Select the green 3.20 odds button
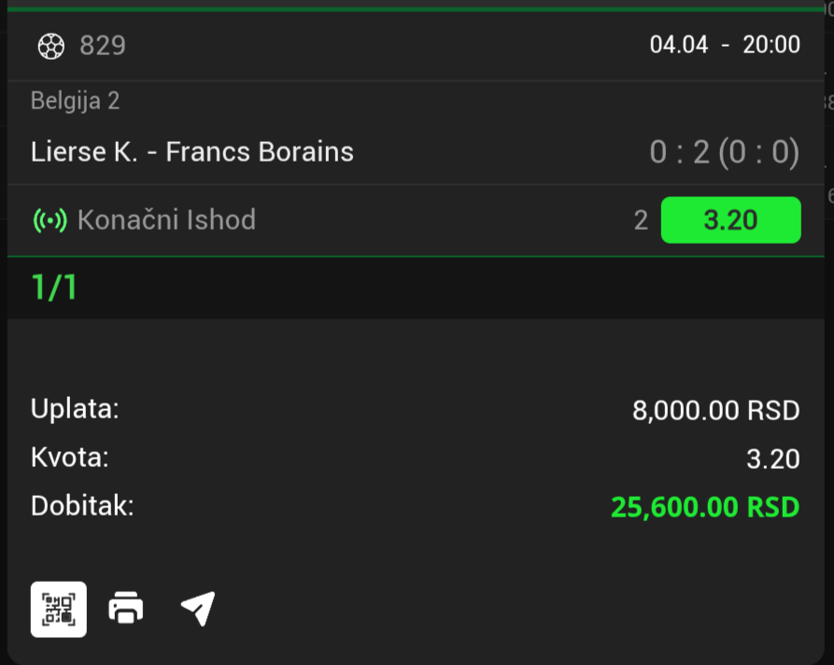 [730, 220]
